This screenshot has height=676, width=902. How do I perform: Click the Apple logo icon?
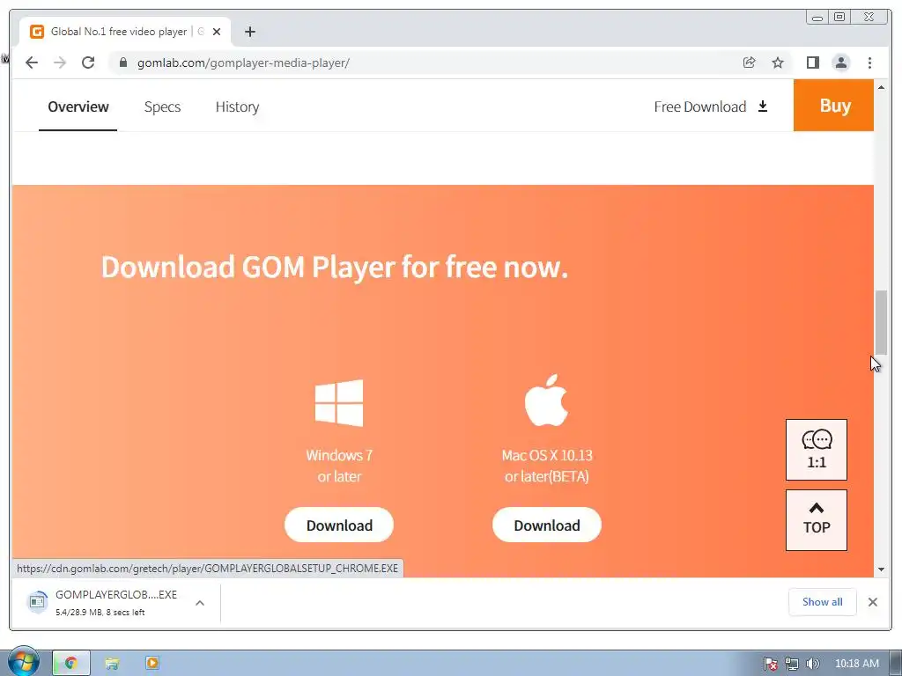click(546, 400)
